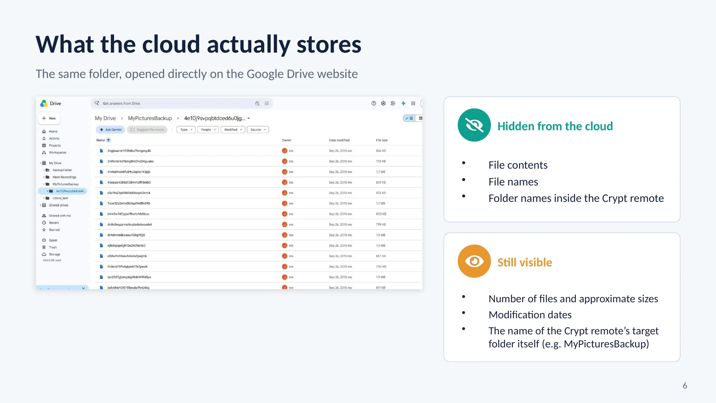Expand My Drive tree arrow

[x=40, y=163]
